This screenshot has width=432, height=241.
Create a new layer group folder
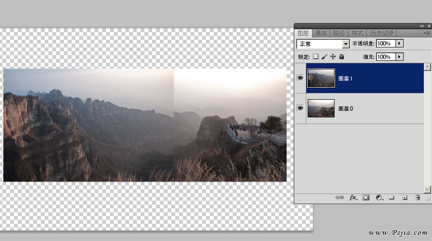pos(392,197)
